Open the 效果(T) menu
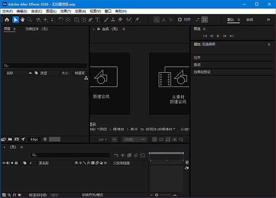 [x=66, y=11]
